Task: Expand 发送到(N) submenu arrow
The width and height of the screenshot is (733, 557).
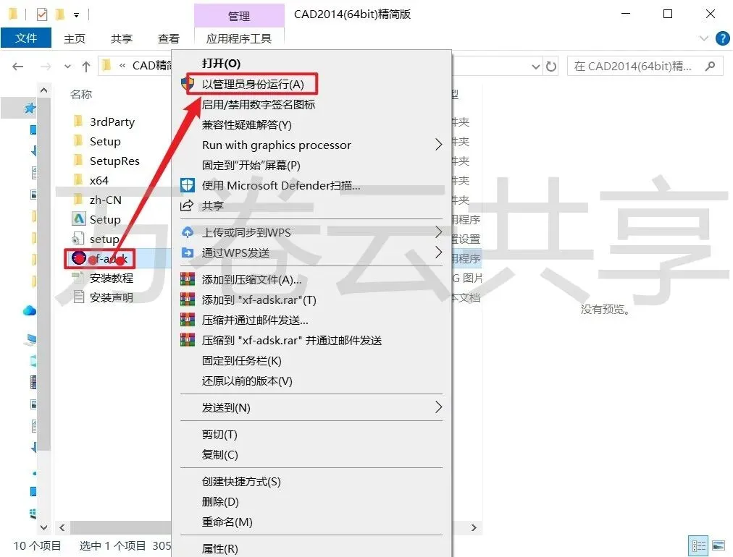Action: pyautogui.click(x=438, y=407)
